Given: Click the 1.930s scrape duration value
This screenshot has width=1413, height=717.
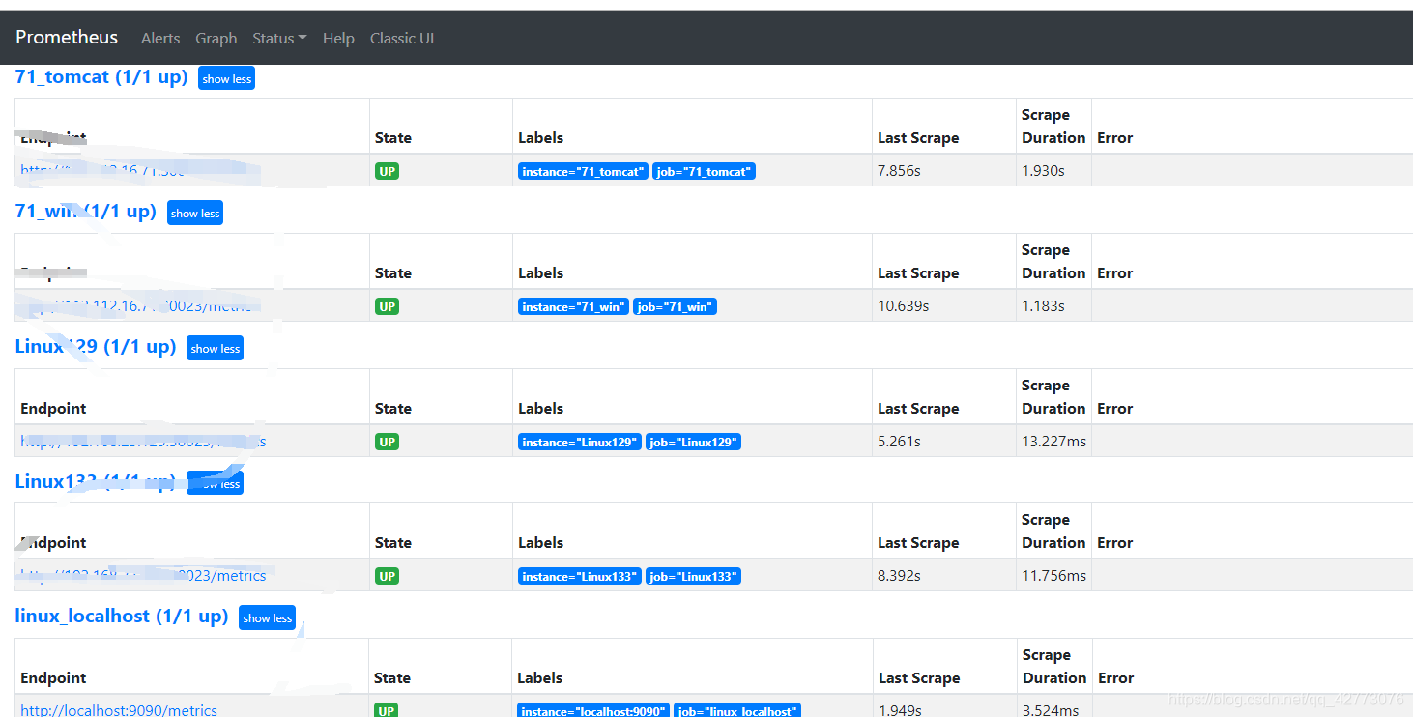Looking at the screenshot, I should pyautogui.click(x=1043, y=171).
